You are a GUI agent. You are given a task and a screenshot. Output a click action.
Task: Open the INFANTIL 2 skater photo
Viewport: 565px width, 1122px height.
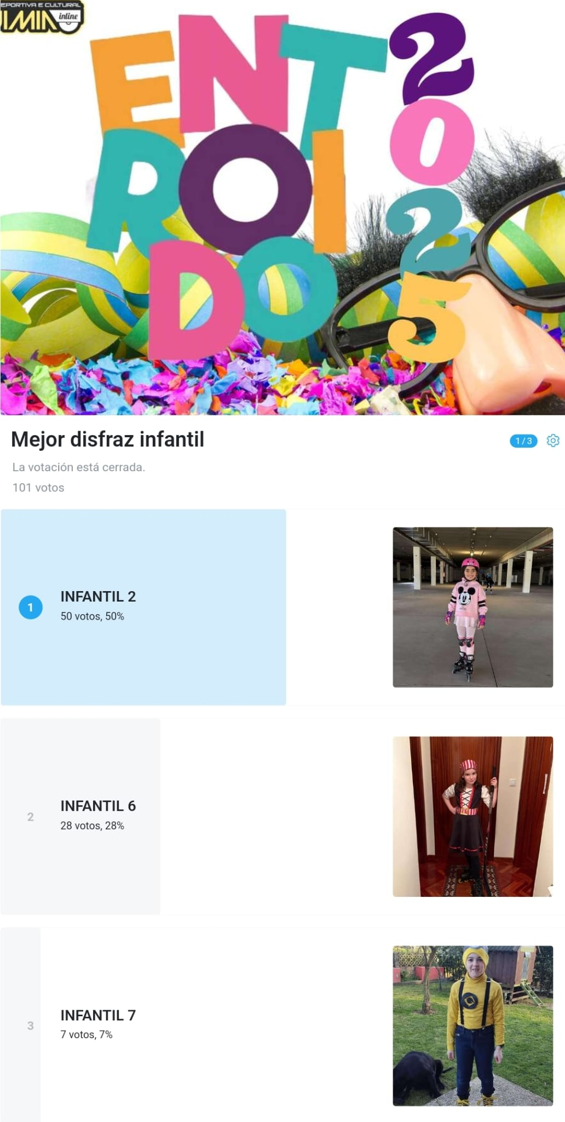click(473, 607)
